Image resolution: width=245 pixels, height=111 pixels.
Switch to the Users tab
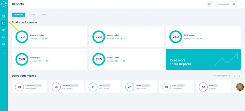(44, 15)
